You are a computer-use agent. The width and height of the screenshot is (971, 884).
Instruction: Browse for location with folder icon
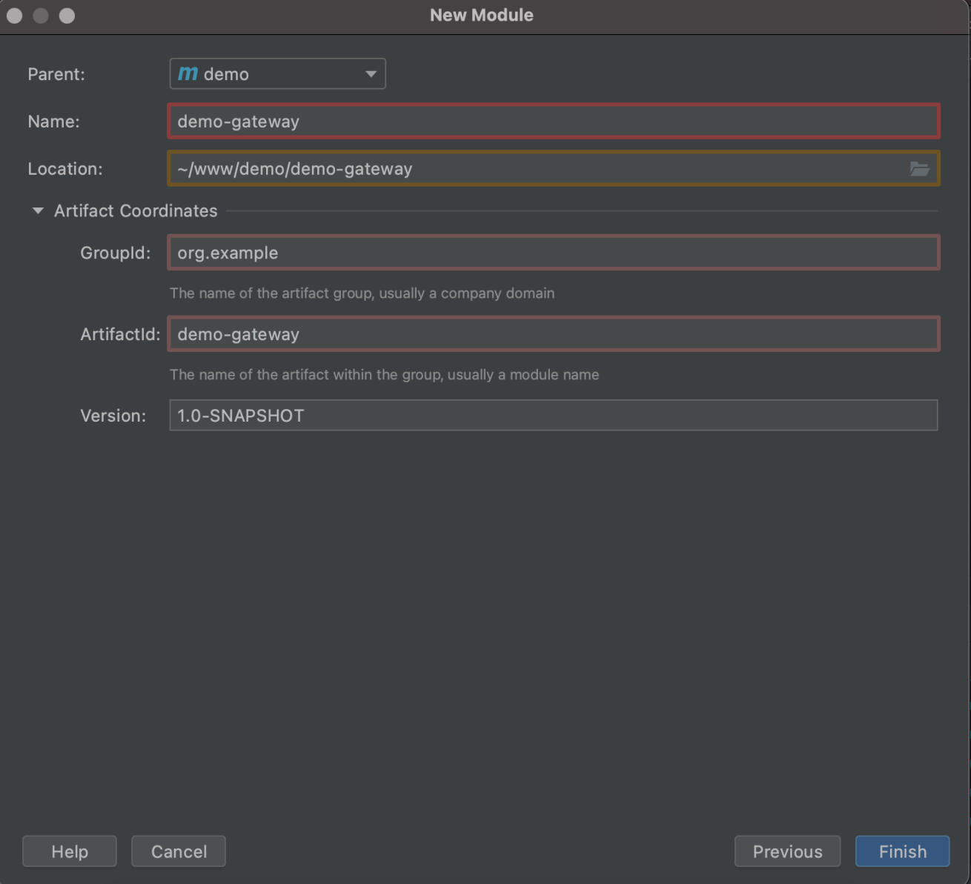point(920,169)
